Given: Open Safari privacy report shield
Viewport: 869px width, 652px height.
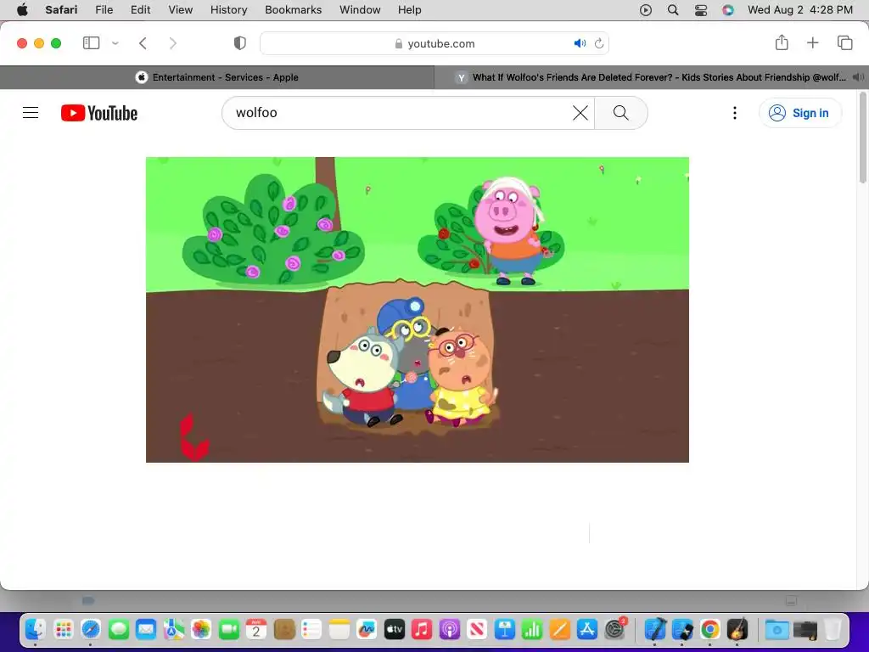Looking at the screenshot, I should 240,43.
